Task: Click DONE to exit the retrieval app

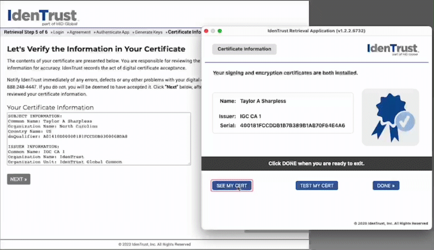Action: click(386, 186)
